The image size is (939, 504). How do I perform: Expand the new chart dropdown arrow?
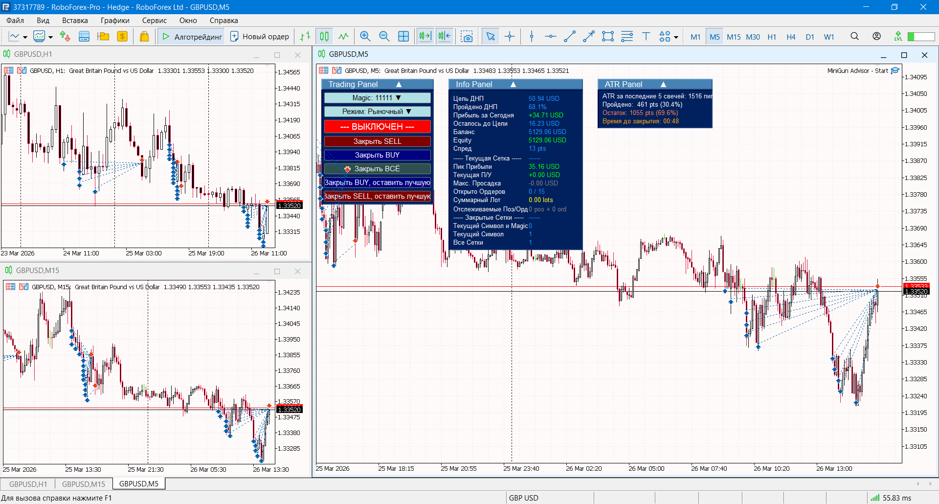[25, 37]
